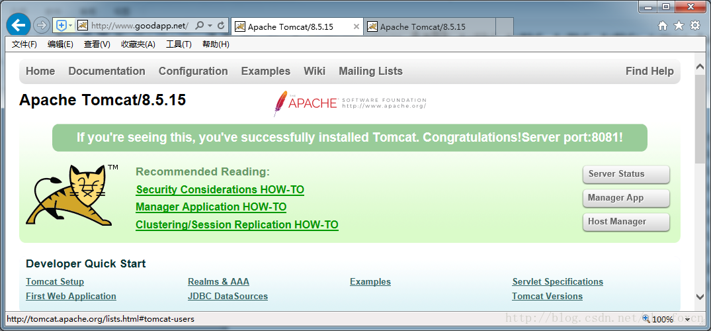Open the 帮助(H) menu
The width and height of the screenshot is (711, 331).
[216, 44]
